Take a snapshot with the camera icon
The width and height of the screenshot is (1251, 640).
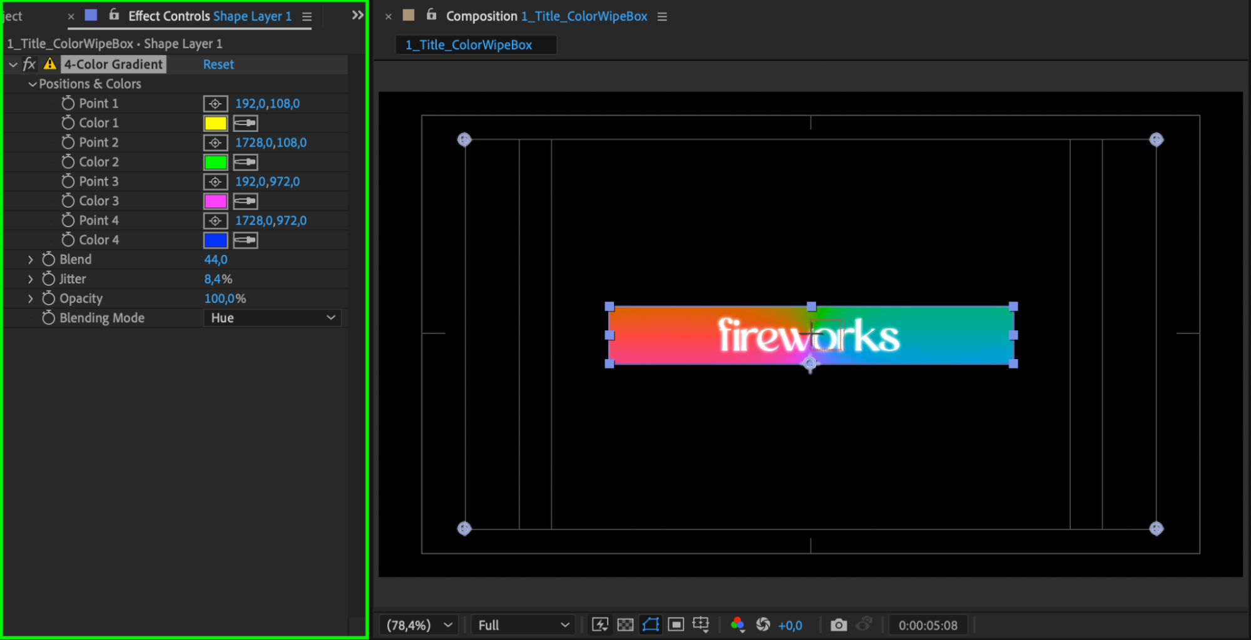click(839, 624)
